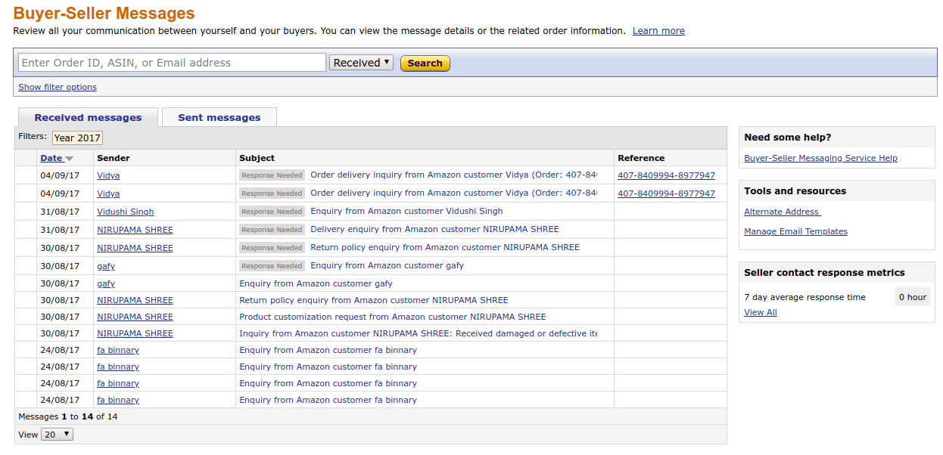Image resolution: width=943 pixels, height=455 pixels.
Task: Click the Search button
Action: pyautogui.click(x=425, y=63)
